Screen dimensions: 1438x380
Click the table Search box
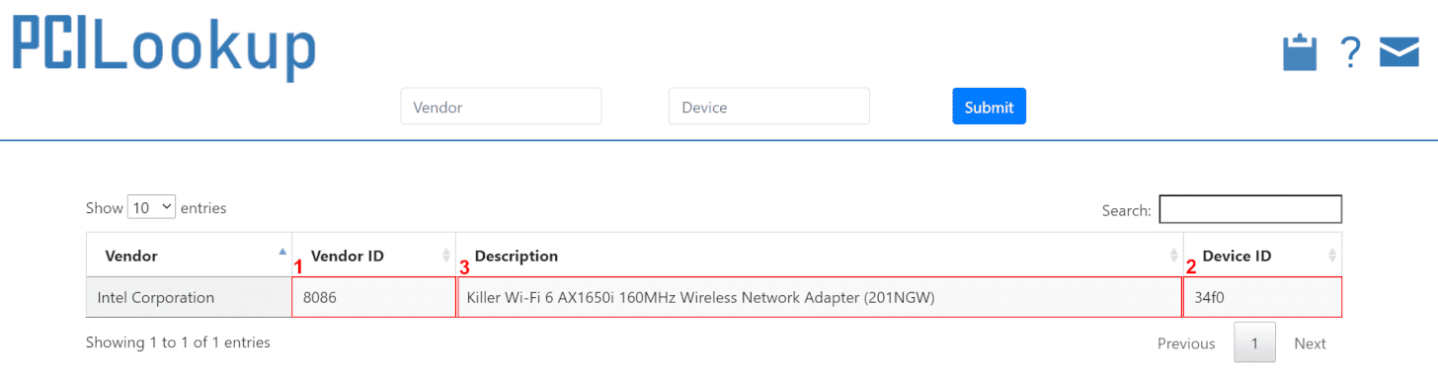point(1249,209)
